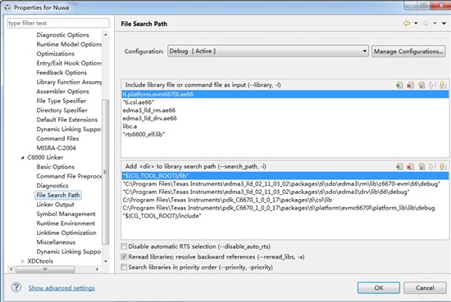Click Delete icon for library file list
Viewport: 451px width, 302px height.
410,85
